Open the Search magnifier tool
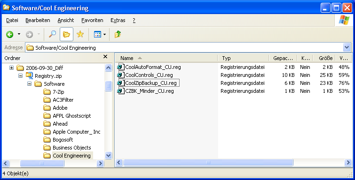355x180 pixels. 53,34
